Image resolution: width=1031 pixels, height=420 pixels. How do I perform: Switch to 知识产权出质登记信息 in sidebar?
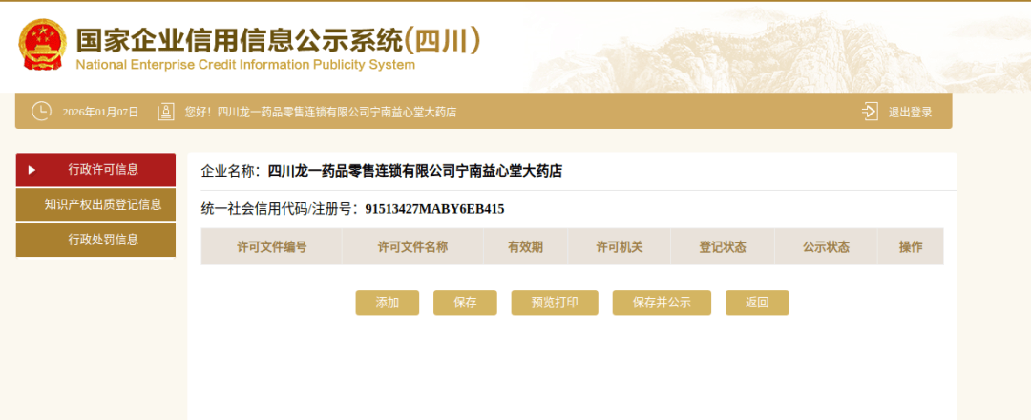point(102,204)
